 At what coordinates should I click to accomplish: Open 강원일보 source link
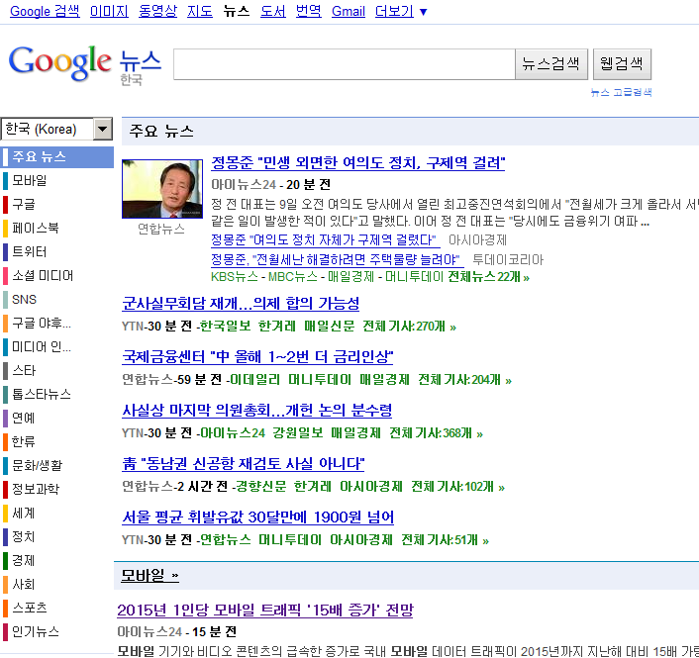(x=298, y=433)
